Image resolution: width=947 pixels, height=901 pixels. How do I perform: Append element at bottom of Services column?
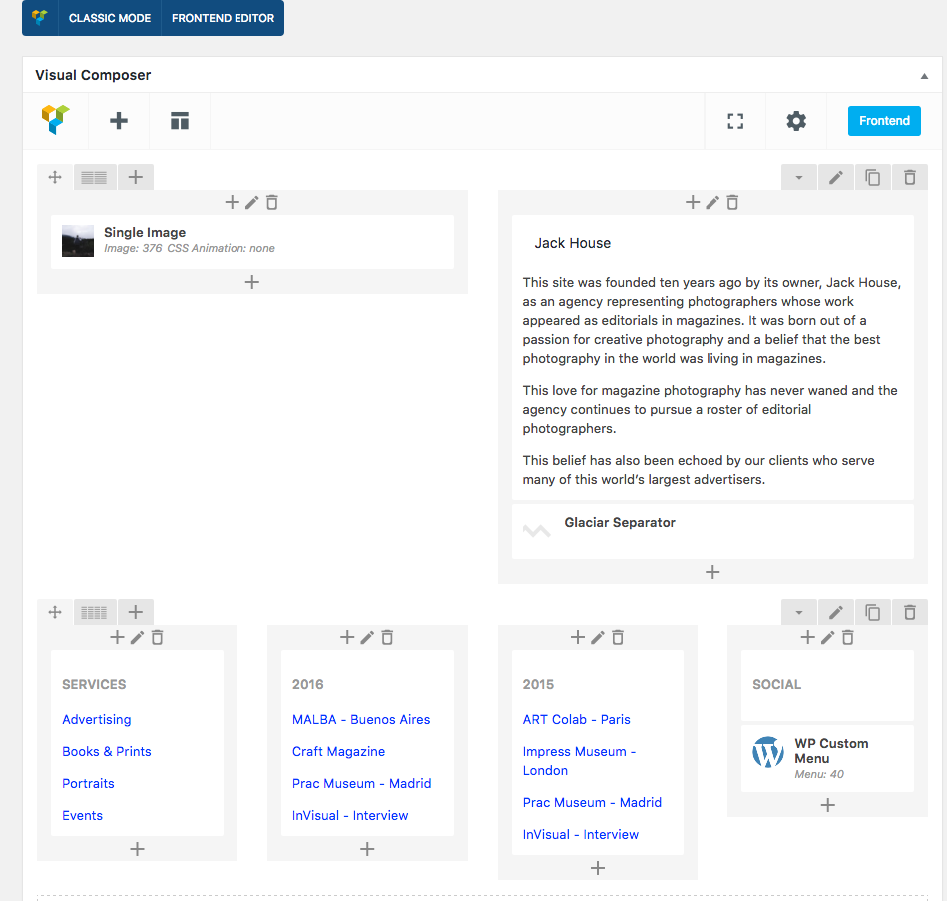tap(137, 849)
